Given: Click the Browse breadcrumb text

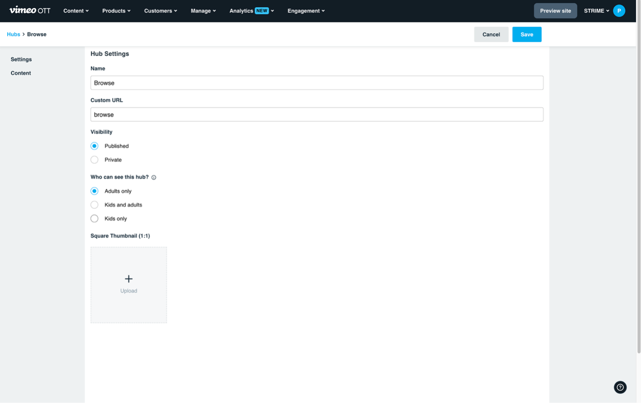Looking at the screenshot, I should (37, 35).
